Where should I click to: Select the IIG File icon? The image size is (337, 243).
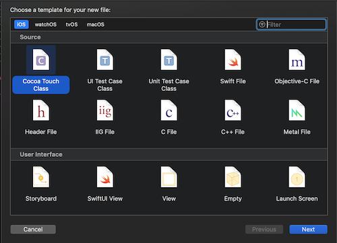(x=105, y=110)
